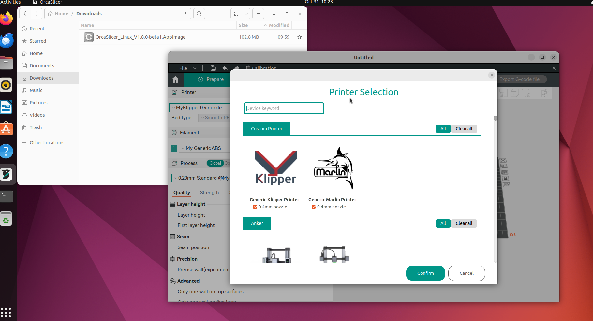The height and width of the screenshot is (321, 593).
Task: Open 0.20mm Standard process preset dropdown
Action: pos(201,178)
